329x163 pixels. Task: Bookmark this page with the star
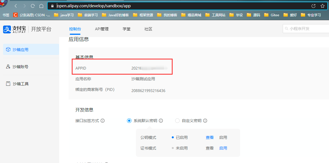(x=323, y=6)
